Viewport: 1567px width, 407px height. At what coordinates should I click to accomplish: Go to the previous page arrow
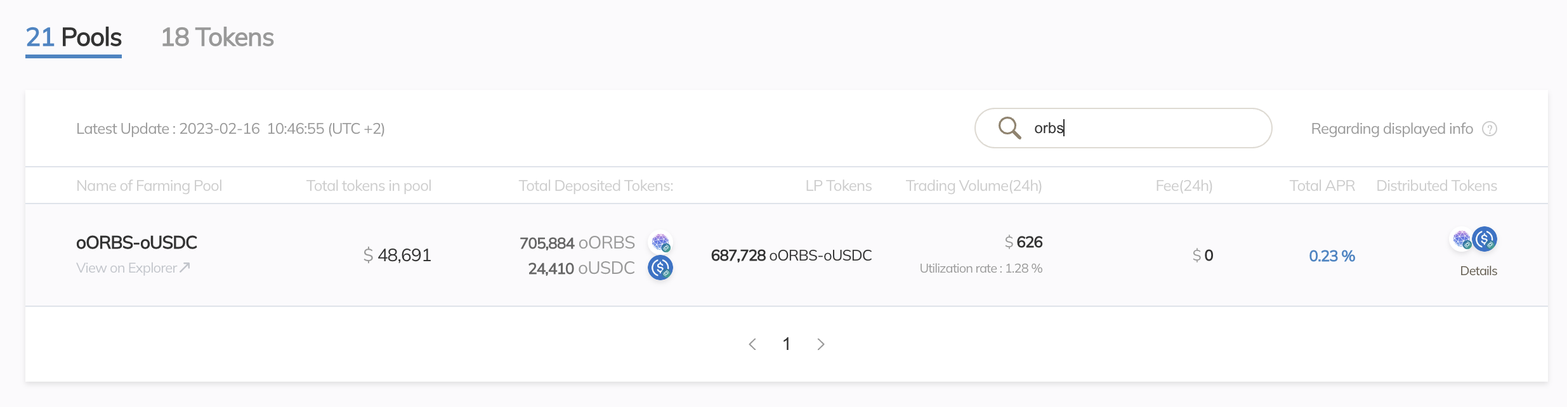(x=752, y=344)
